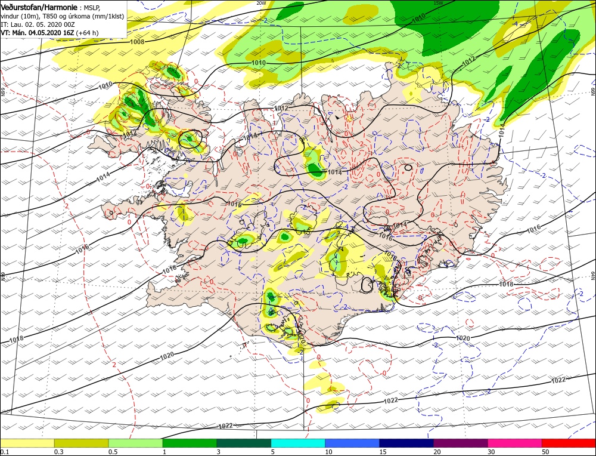596x456 pixels.
Task: Click the "20W" longitude label
Action: pyautogui.click(x=261, y=2)
